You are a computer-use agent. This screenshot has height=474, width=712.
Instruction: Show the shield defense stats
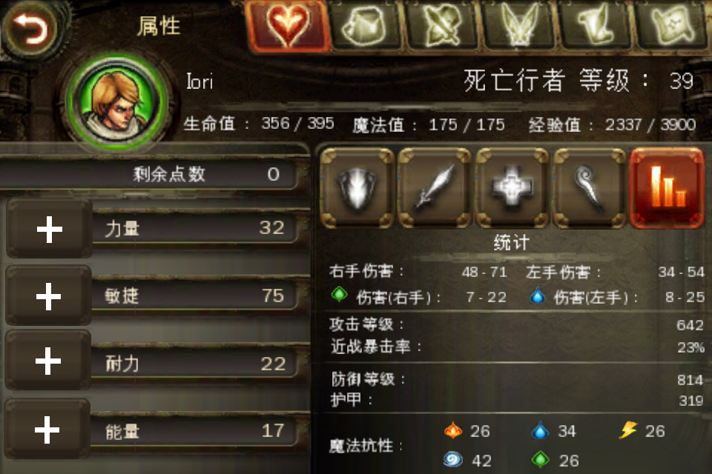357,188
